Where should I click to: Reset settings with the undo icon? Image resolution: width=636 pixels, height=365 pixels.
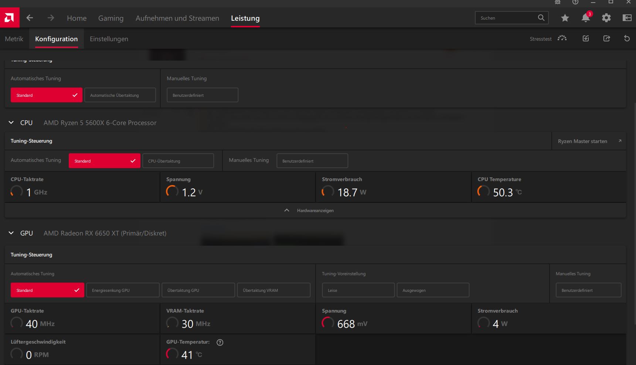click(627, 38)
